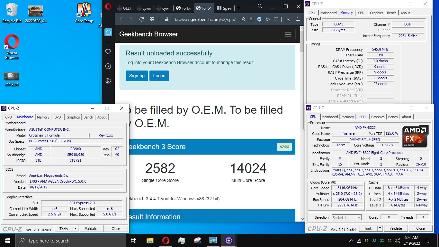This screenshot has width=439, height=247.
Task: Click the padlock site info icon
Action: [166, 19]
